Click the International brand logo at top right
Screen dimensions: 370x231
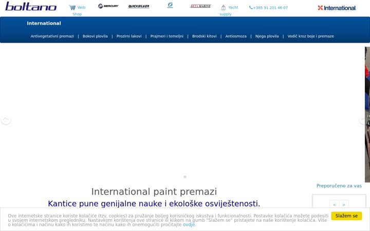337,8
